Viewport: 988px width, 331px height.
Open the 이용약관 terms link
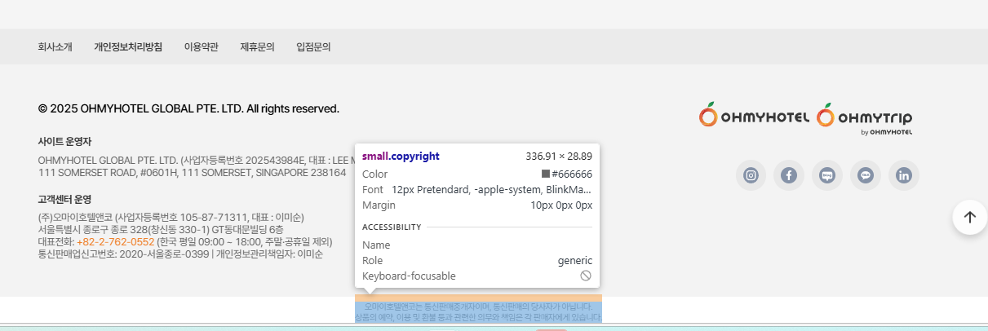(x=201, y=47)
